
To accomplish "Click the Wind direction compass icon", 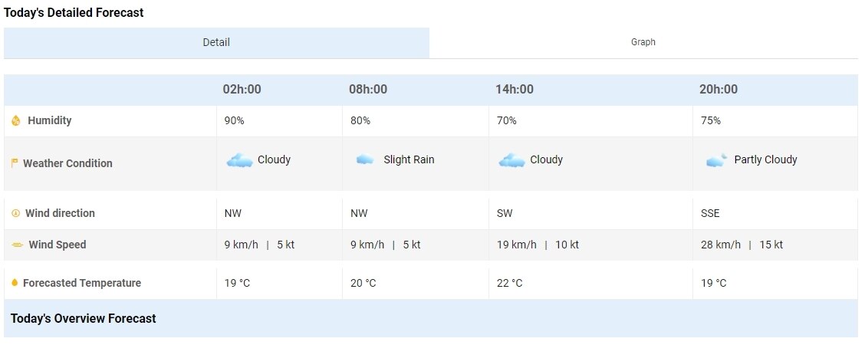I will pyautogui.click(x=16, y=213).
